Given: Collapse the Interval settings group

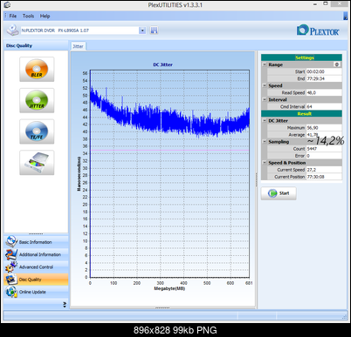Looking at the screenshot, I should pyautogui.click(x=265, y=99).
